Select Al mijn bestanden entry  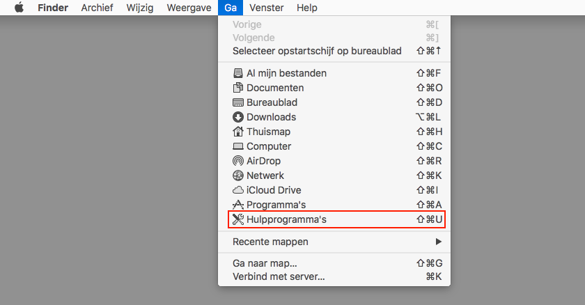click(x=334, y=73)
